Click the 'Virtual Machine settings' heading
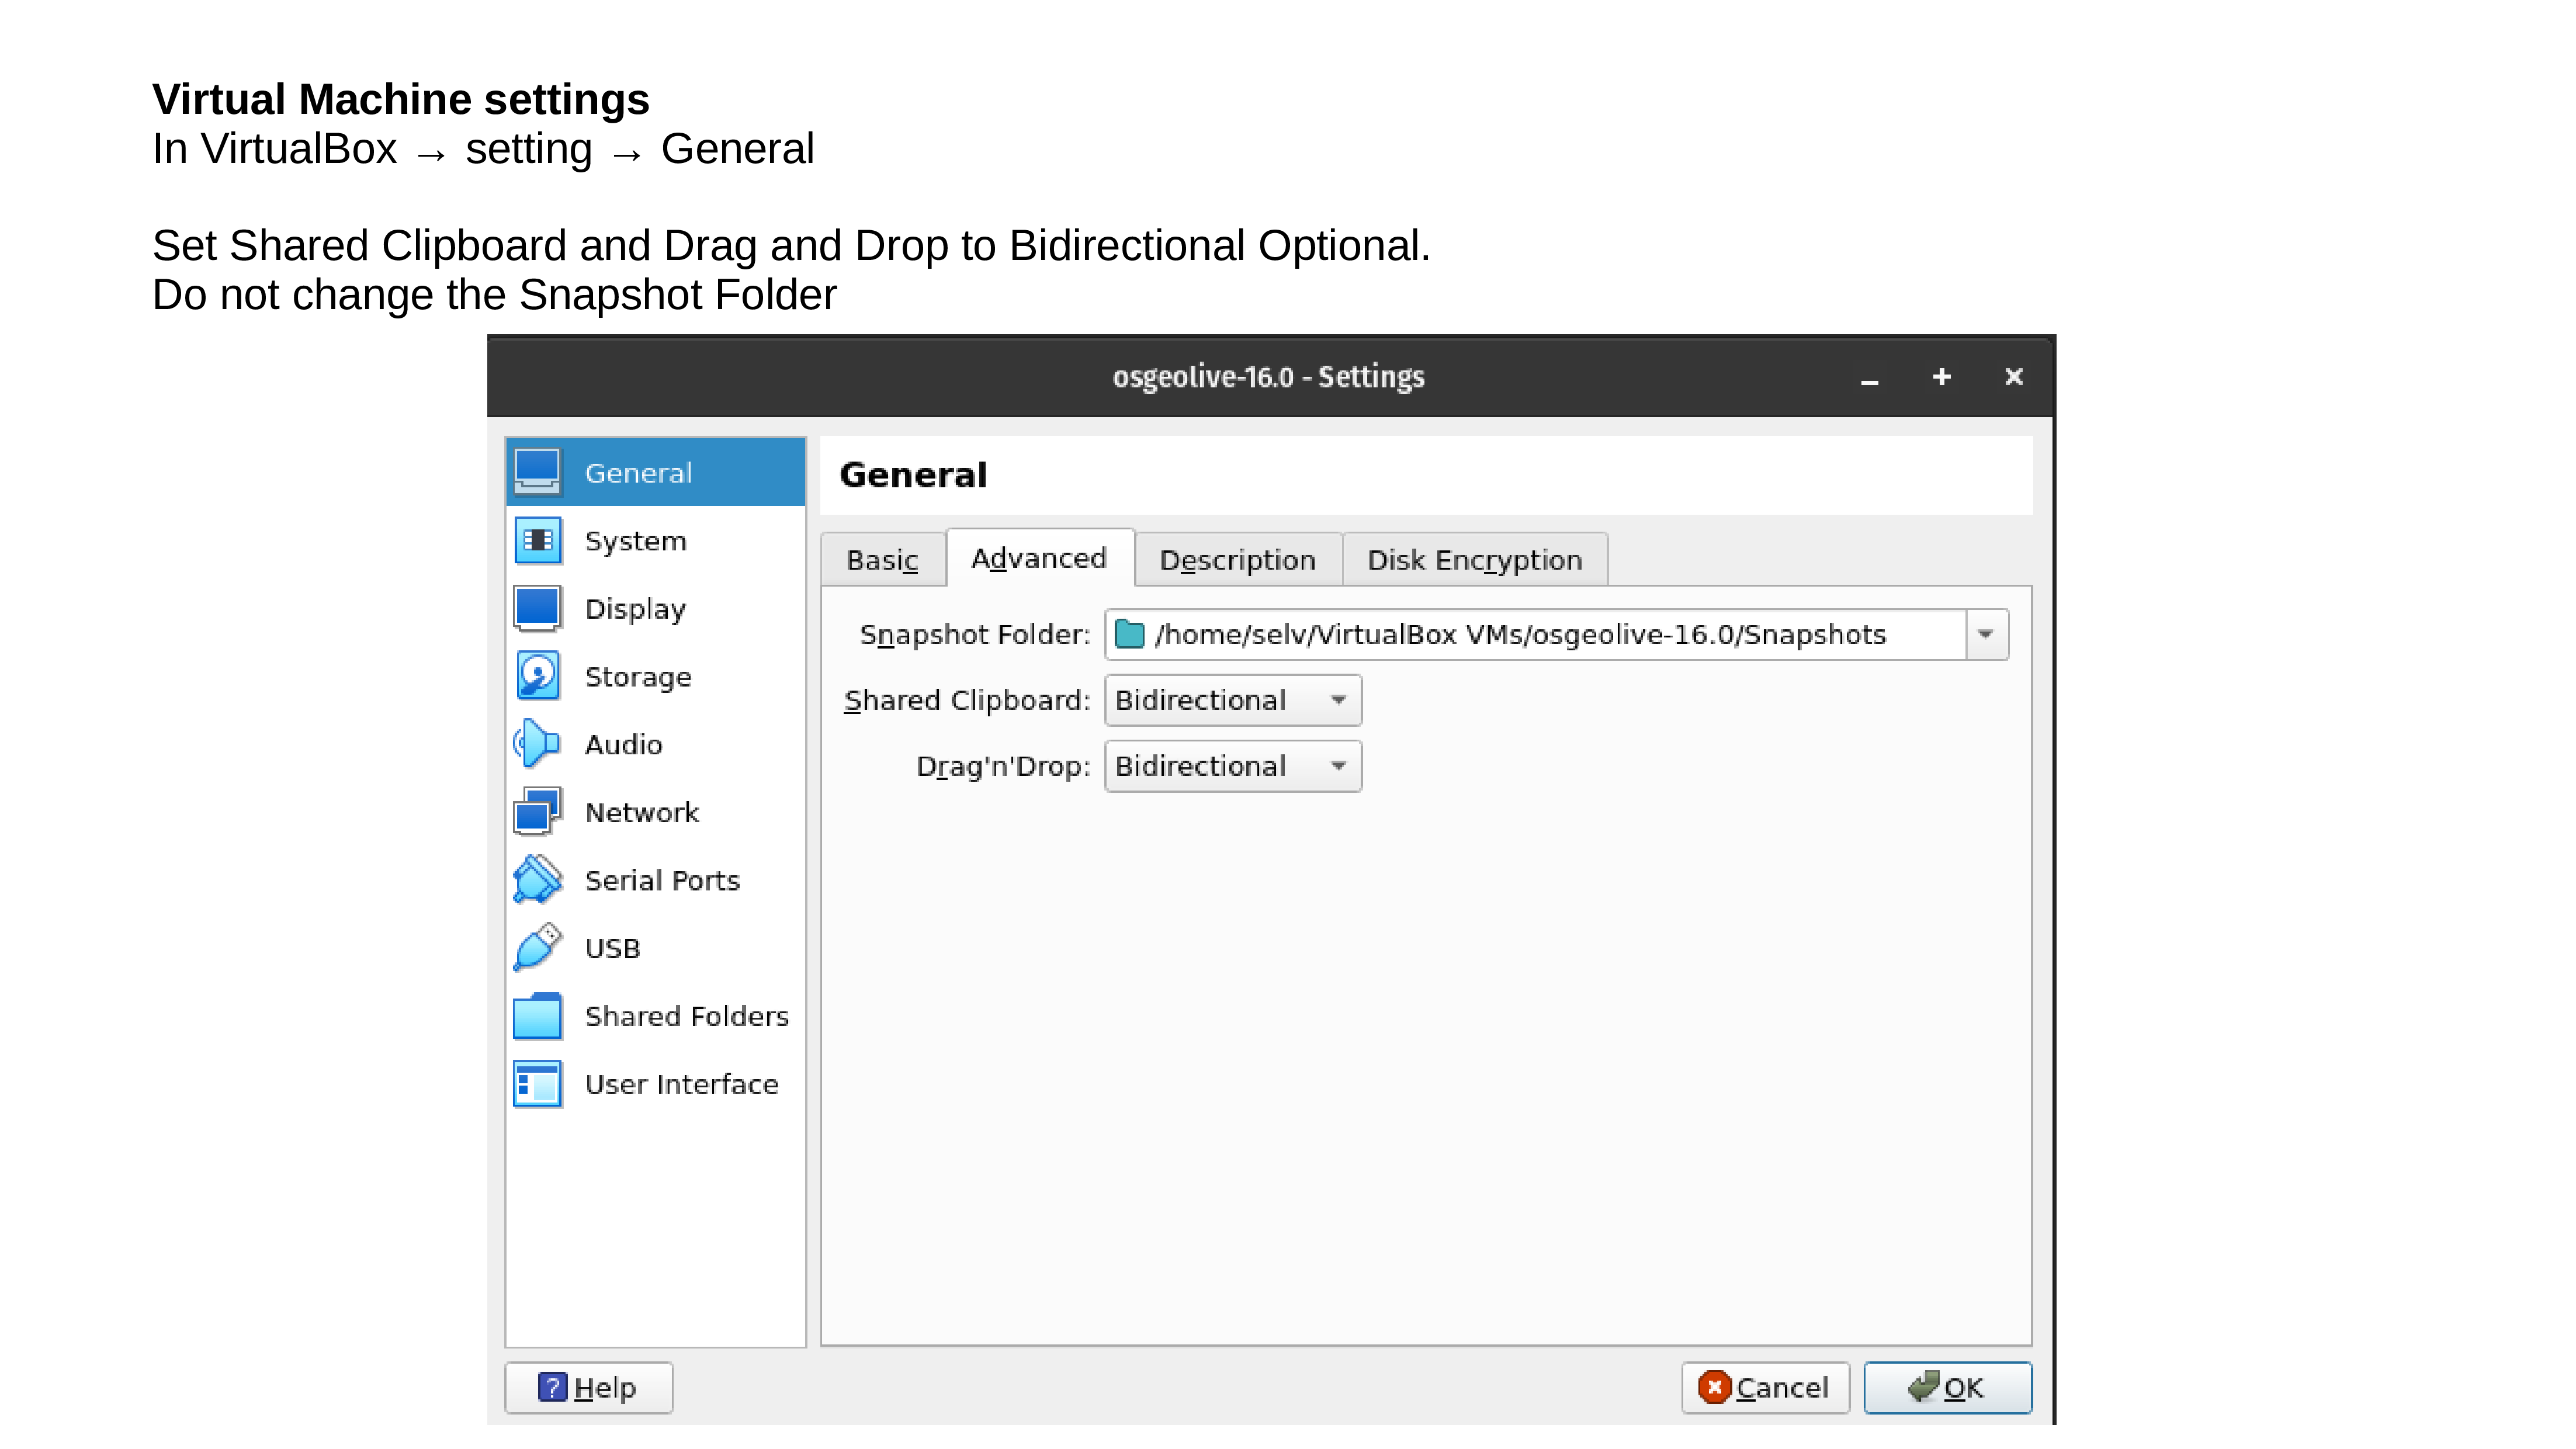Screen dimensions: 2576x1449 pyautogui.click(x=401, y=99)
